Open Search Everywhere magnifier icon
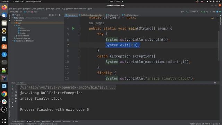 (x=214, y=12)
